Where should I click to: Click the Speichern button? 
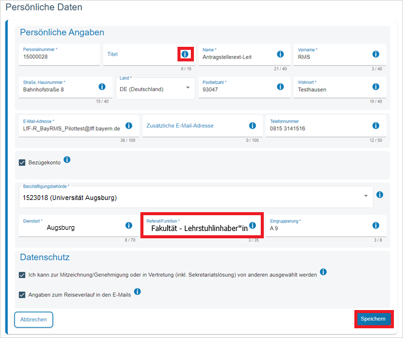373,319
